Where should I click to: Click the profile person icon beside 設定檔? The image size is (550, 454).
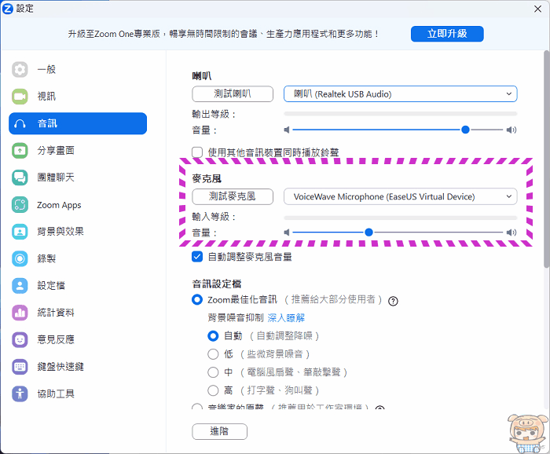20,286
